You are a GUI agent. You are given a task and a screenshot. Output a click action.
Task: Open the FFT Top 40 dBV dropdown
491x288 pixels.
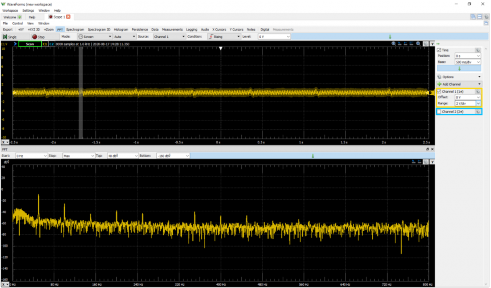[x=123, y=155]
